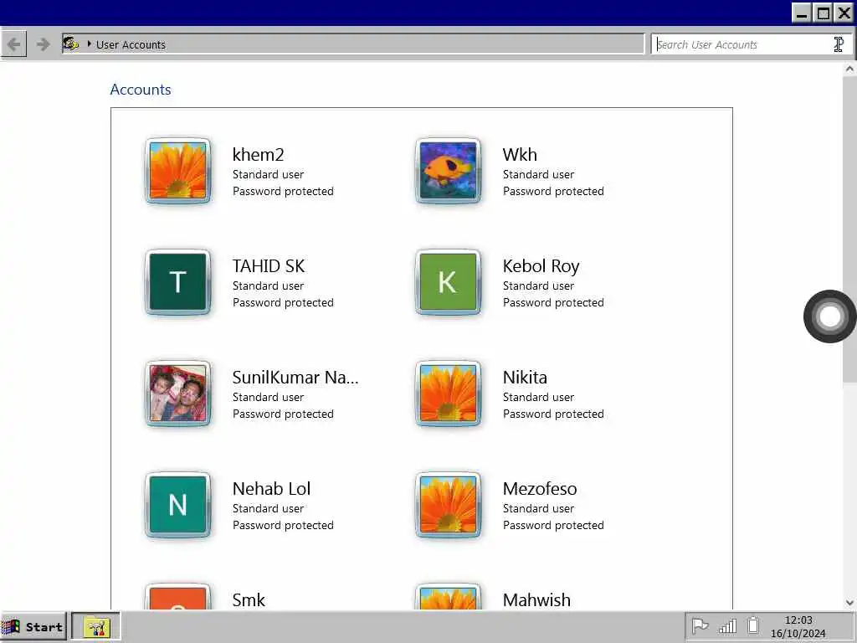Image resolution: width=857 pixels, height=643 pixels.
Task: Click the Action Center flag tray icon
Action: [700, 625]
